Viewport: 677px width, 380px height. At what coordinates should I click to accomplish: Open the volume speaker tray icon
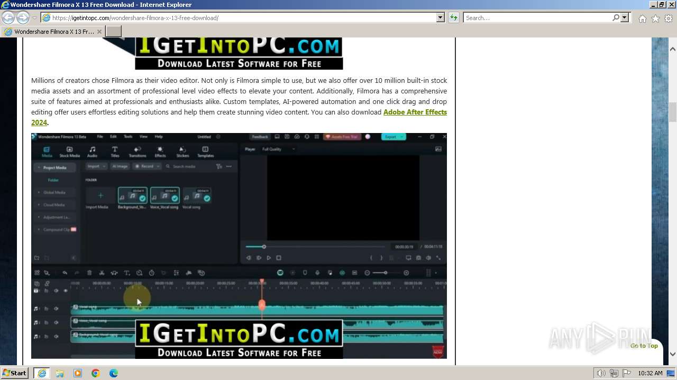point(601,373)
